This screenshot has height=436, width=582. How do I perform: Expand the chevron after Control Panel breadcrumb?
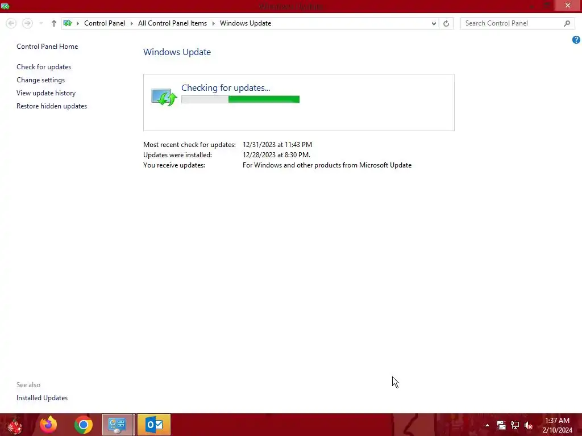point(131,23)
